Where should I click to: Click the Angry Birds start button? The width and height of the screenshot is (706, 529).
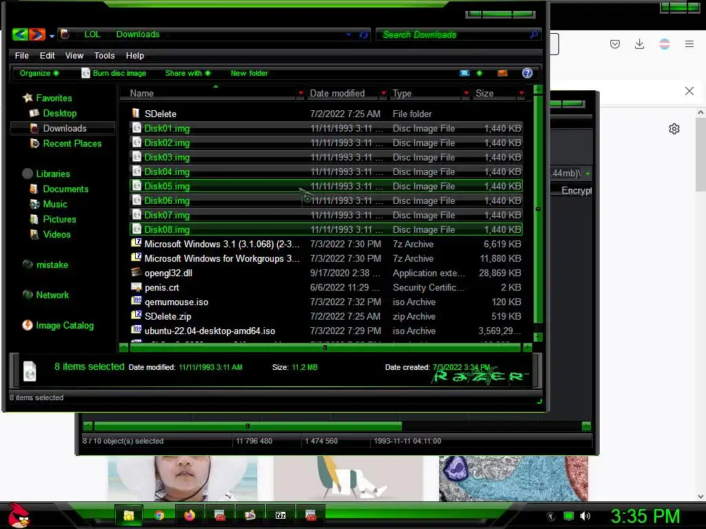point(19,515)
